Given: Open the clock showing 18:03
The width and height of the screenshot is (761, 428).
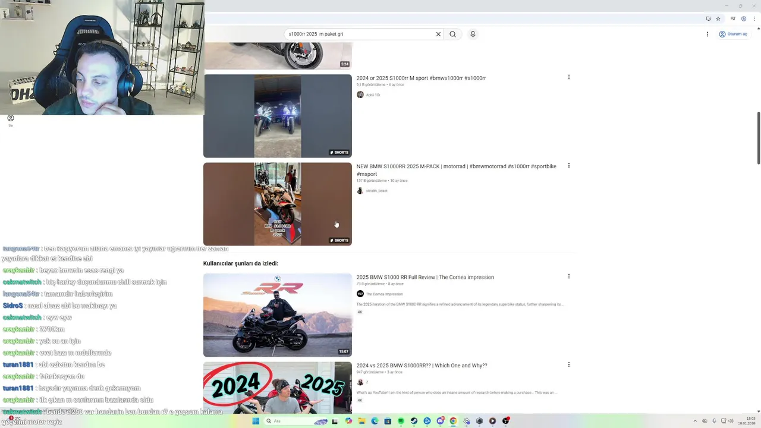Looking at the screenshot, I should (747, 421).
